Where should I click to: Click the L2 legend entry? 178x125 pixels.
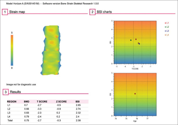coord(167,27)
